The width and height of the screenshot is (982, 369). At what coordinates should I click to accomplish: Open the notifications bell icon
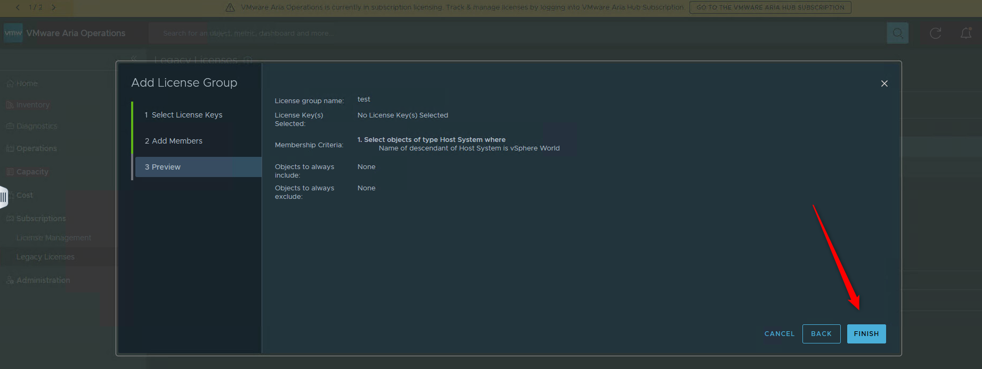click(965, 33)
